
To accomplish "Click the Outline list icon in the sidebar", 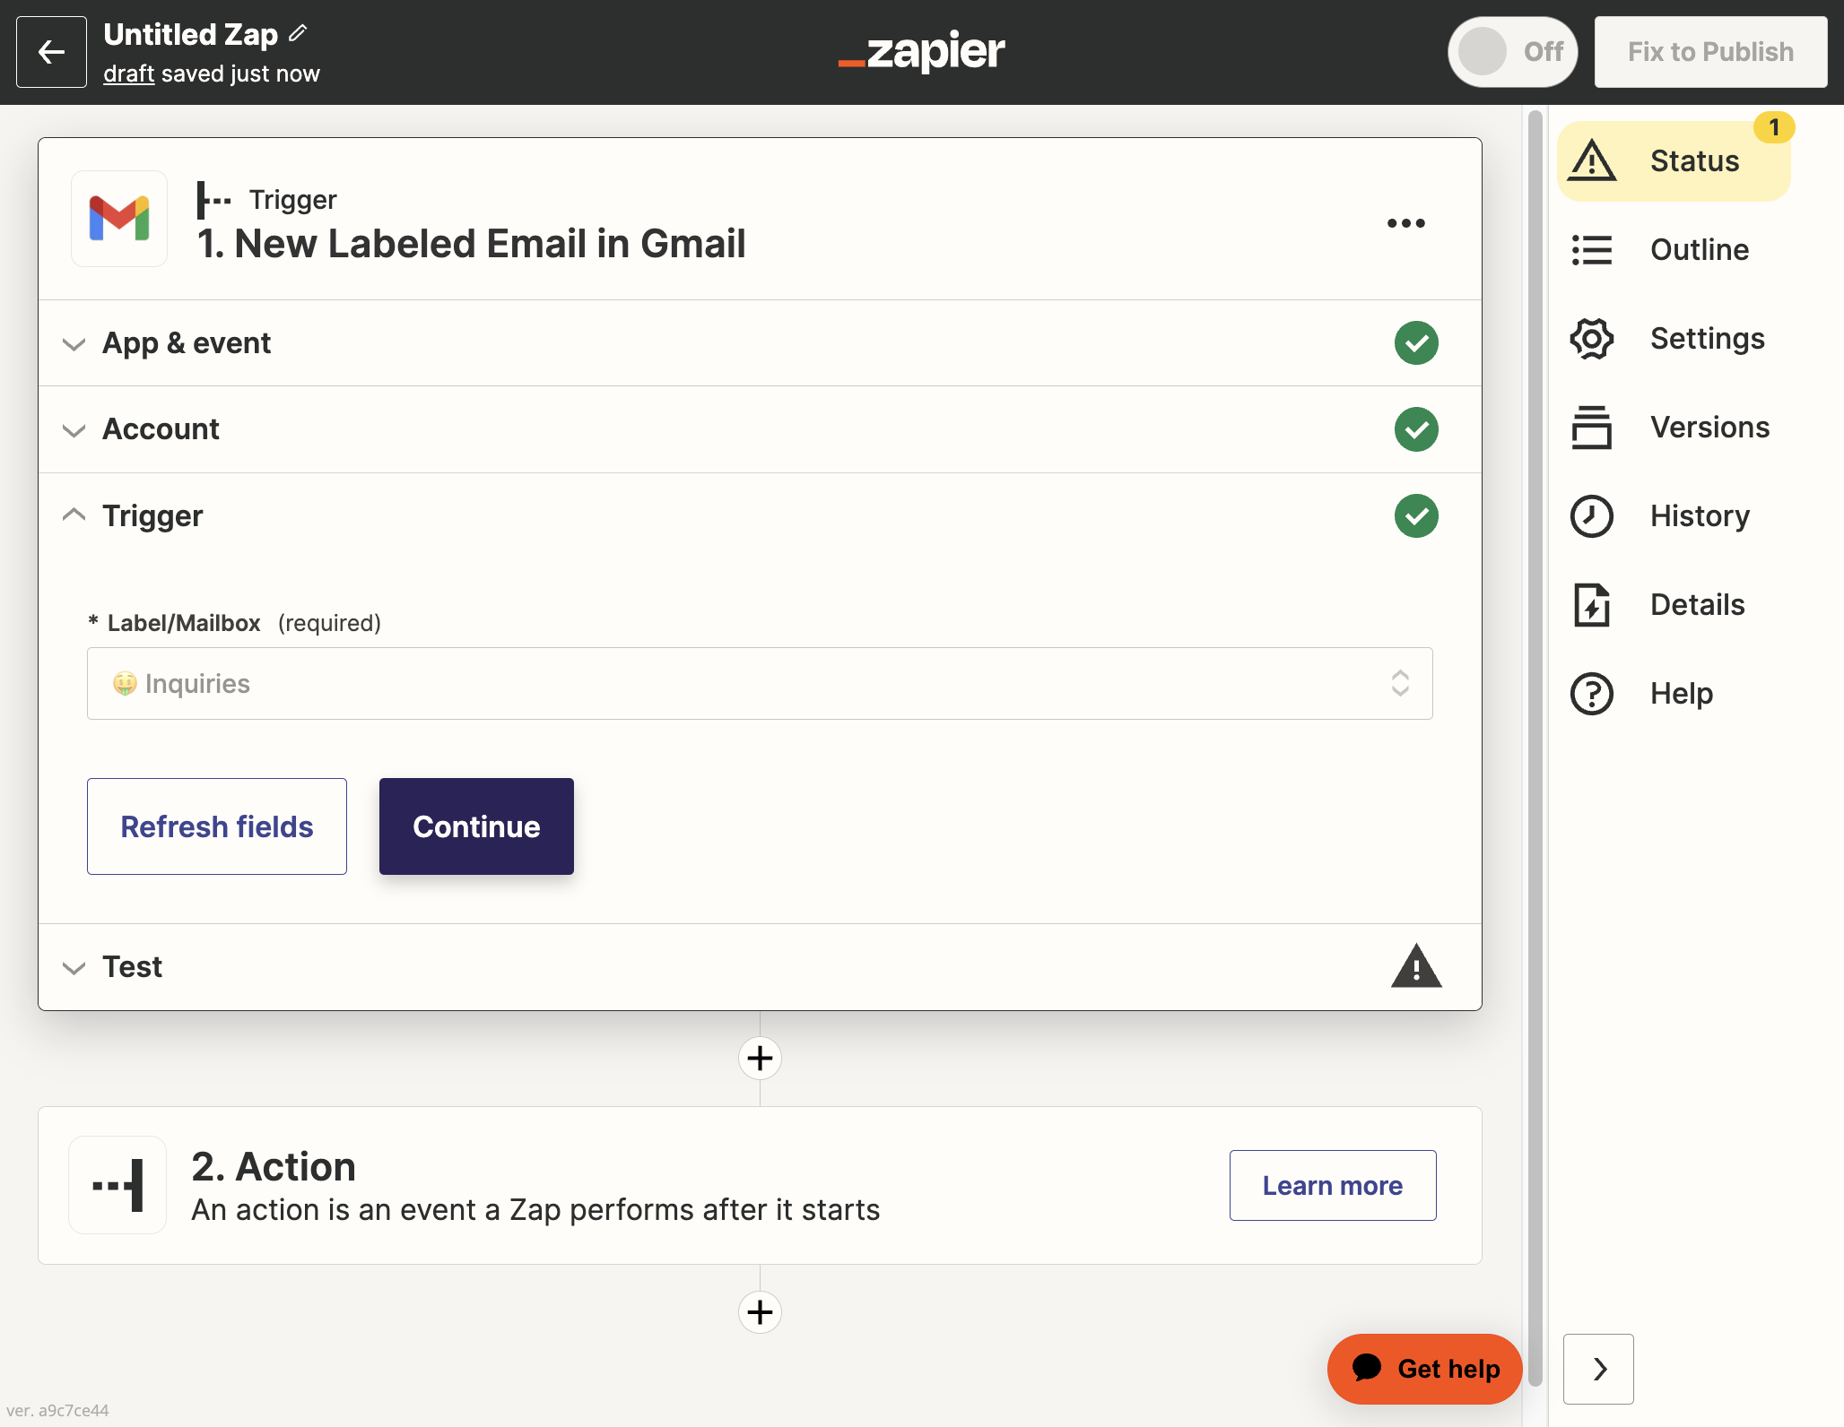I will point(1592,250).
